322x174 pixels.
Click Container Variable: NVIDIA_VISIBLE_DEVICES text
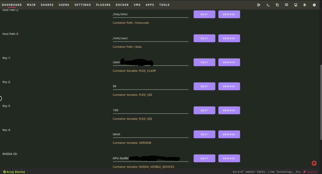click(143, 167)
